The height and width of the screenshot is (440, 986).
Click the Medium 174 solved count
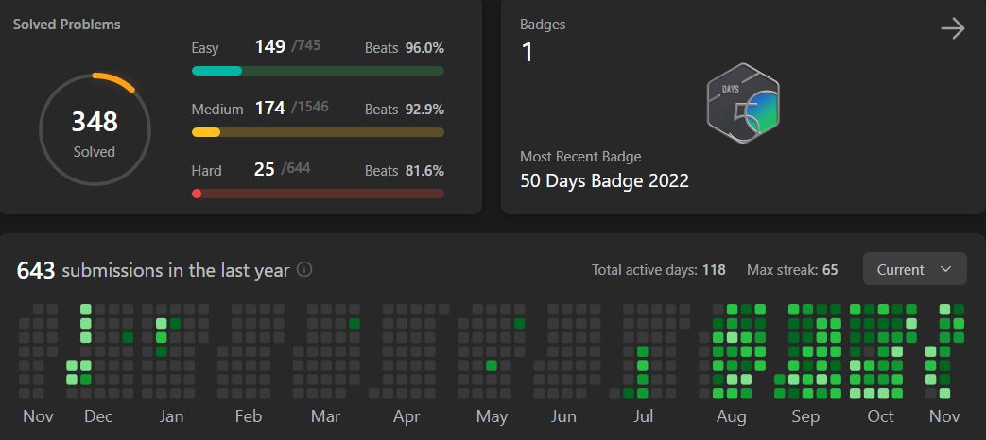pyautogui.click(x=269, y=108)
